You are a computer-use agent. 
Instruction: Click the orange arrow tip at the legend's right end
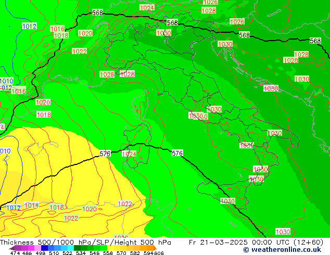click(x=155, y=248)
